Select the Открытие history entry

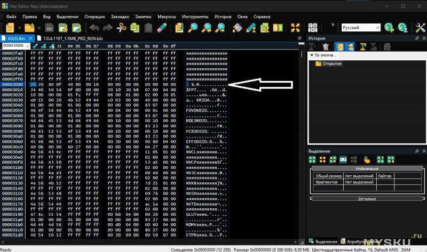[331, 63]
